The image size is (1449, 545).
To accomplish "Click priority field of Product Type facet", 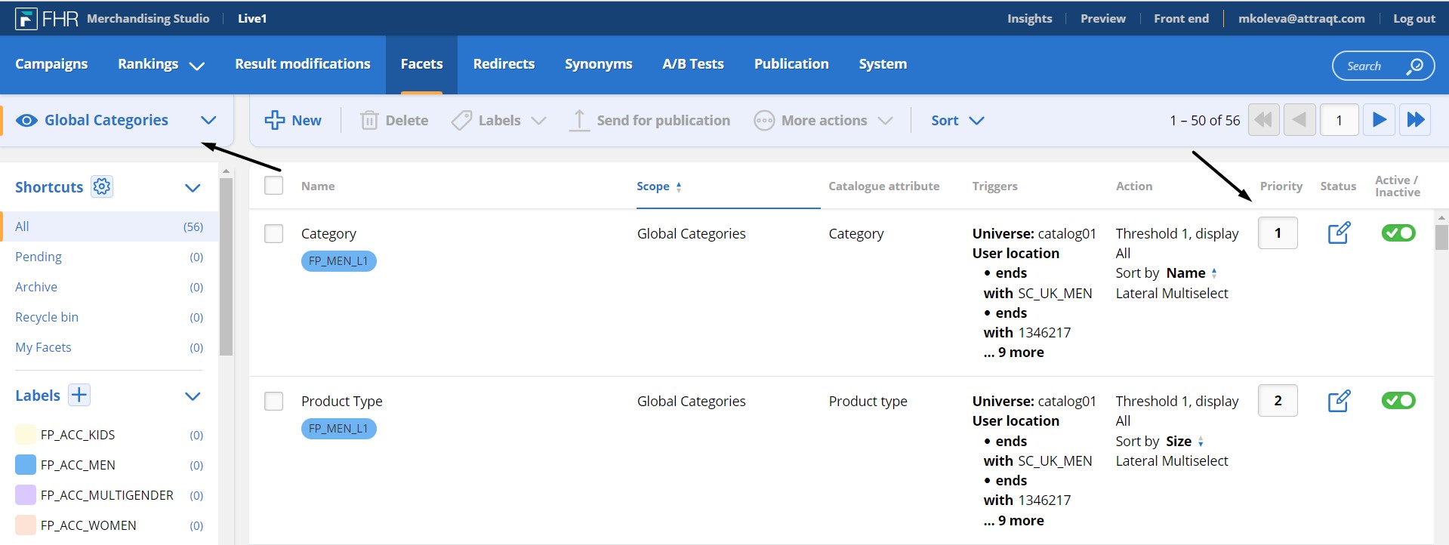I will pyautogui.click(x=1278, y=400).
